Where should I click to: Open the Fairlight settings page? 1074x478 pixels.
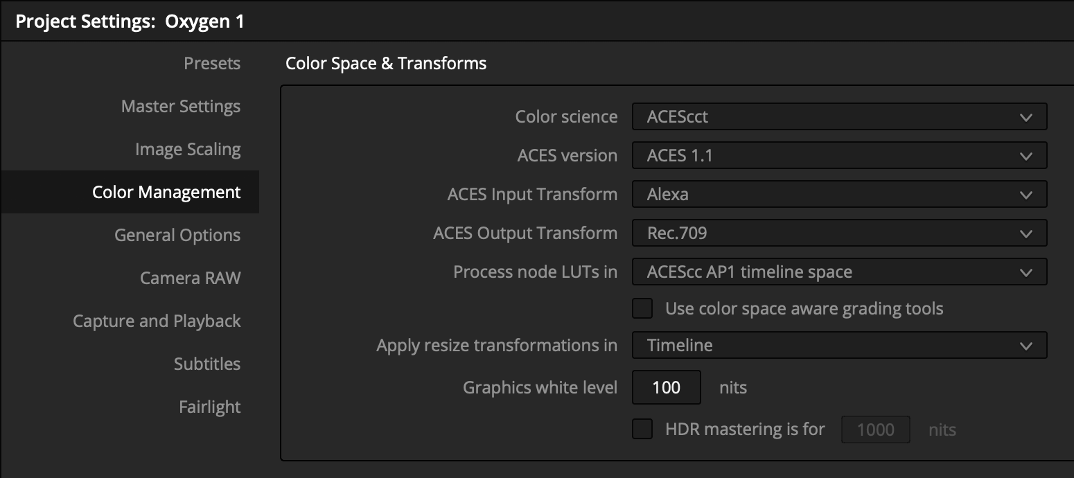pyautogui.click(x=209, y=407)
